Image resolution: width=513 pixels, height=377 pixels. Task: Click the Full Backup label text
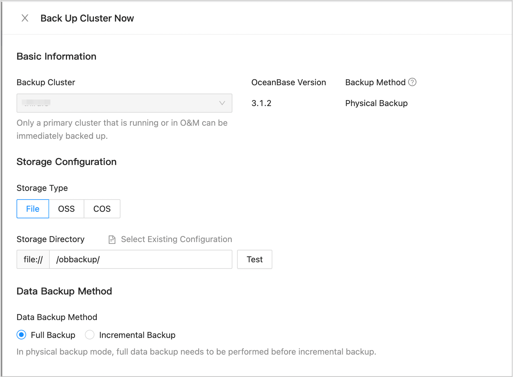tap(53, 335)
